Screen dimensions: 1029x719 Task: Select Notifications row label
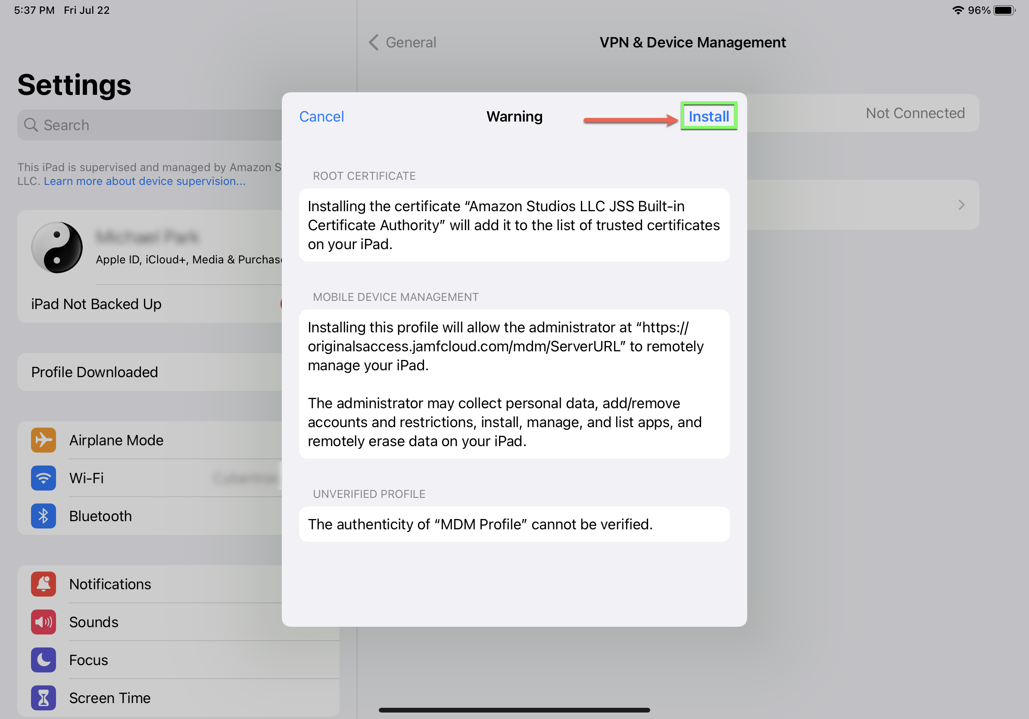[110, 585]
